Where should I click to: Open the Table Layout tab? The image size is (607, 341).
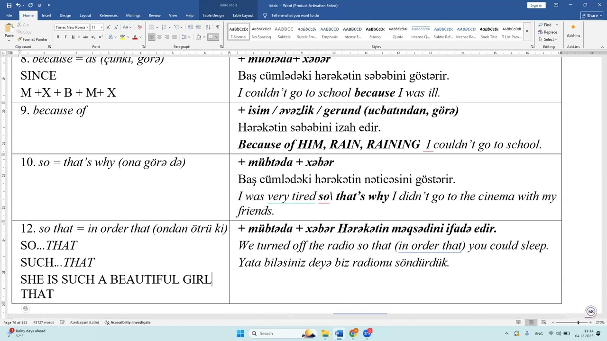(x=243, y=15)
